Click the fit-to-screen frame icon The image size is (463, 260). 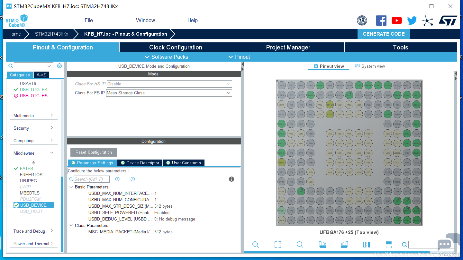278,245
